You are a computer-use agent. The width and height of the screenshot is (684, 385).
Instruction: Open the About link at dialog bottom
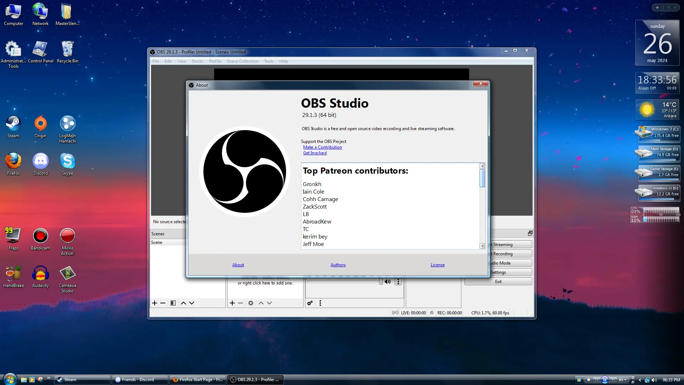pos(238,265)
